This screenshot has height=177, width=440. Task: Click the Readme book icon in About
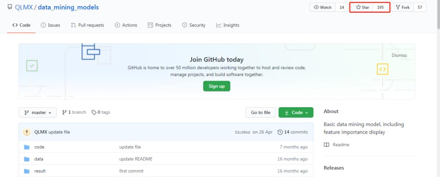[326, 145]
